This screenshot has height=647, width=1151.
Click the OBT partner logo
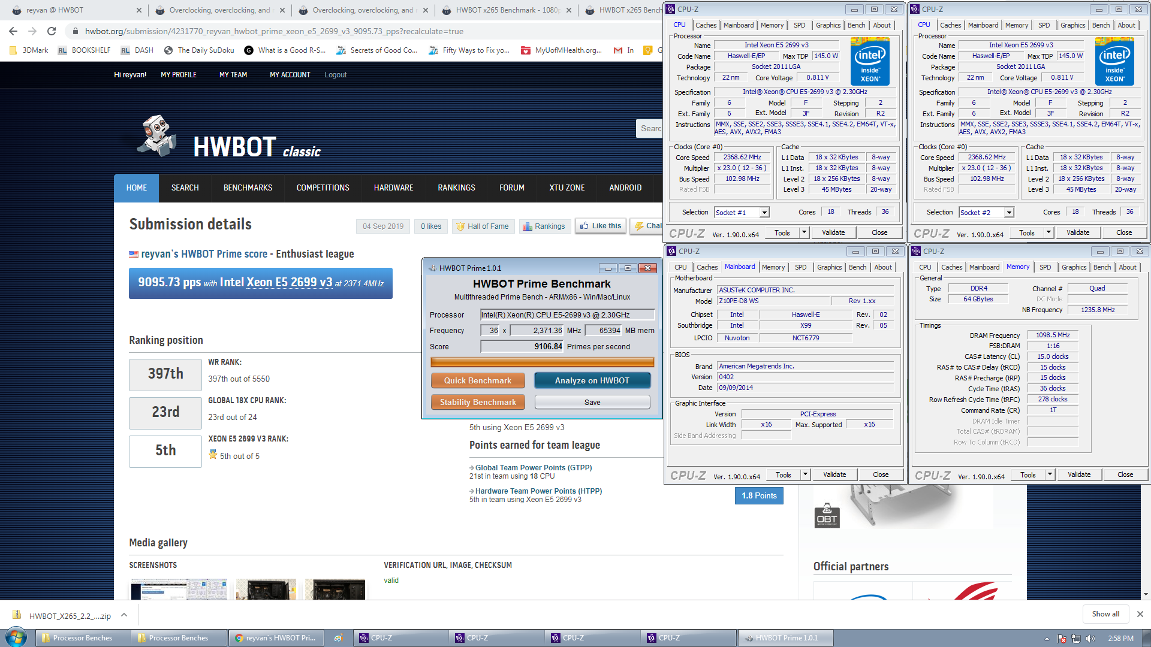coord(827,516)
